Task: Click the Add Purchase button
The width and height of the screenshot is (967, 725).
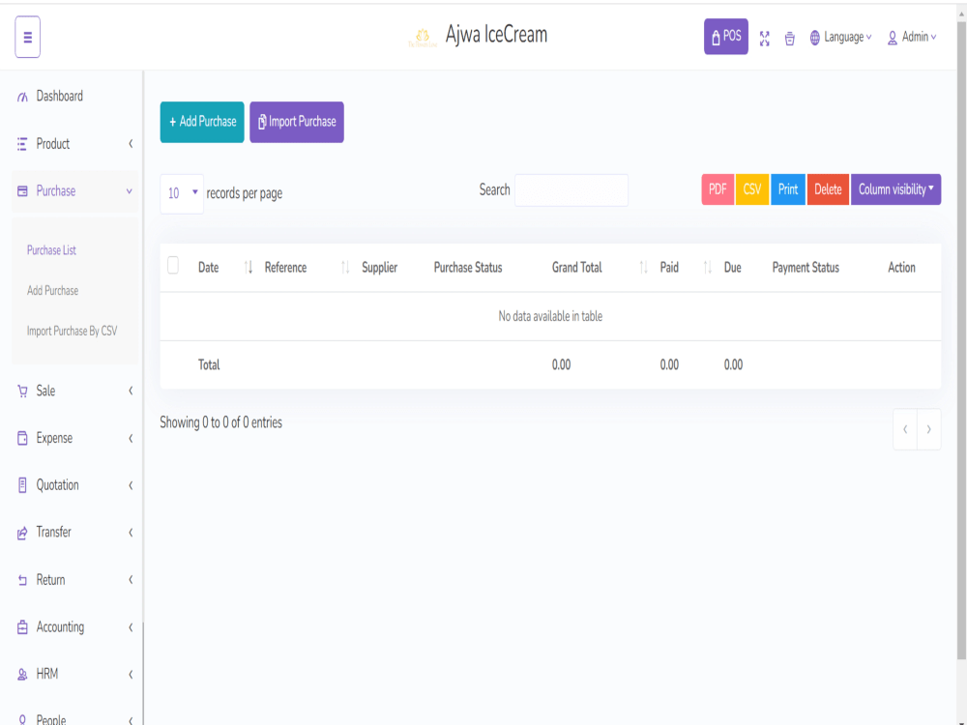Action: click(201, 122)
